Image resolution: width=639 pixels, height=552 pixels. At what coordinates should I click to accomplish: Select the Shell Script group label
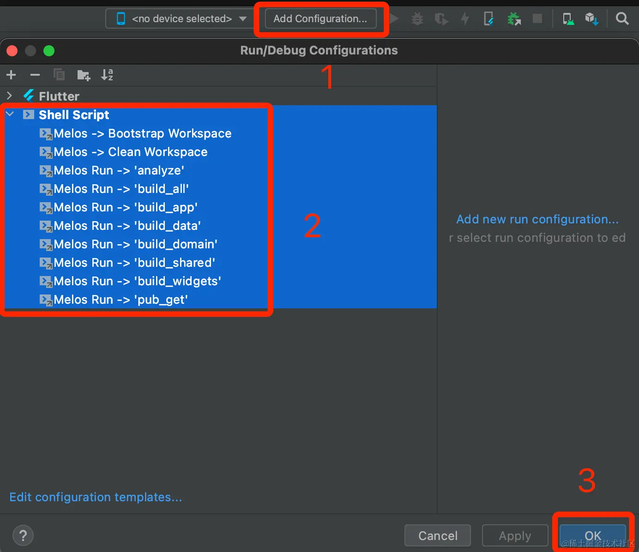(x=74, y=115)
